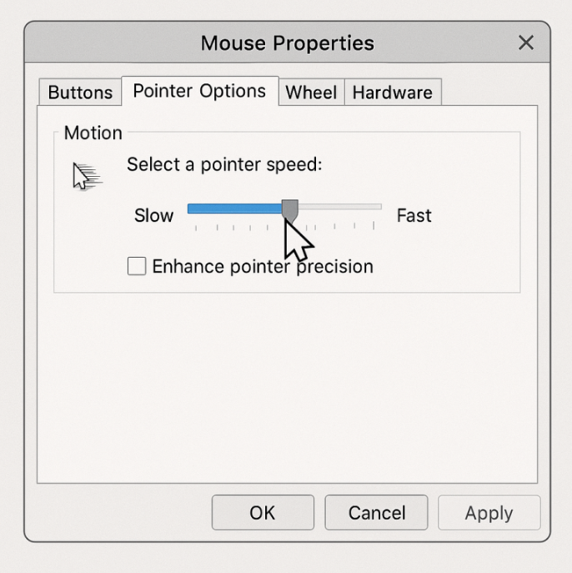This screenshot has height=573, width=572.
Task: Click the gray pointer speed slider thumb
Action: pyautogui.click(x=290, y=210)
